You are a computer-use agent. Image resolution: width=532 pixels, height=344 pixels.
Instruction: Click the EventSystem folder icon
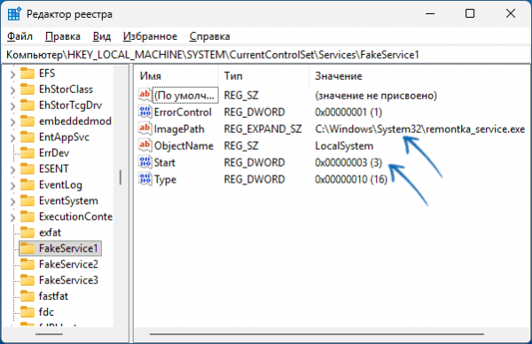tap(27, 201)
